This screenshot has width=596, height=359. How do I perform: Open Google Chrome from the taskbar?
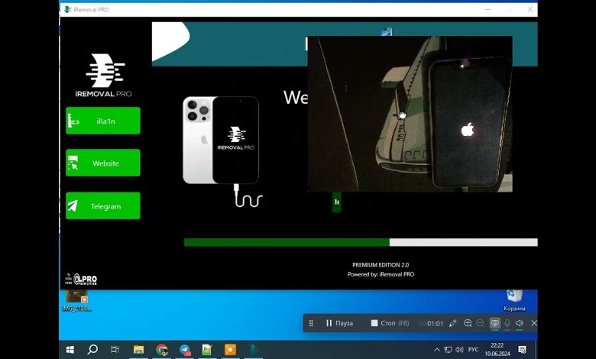pyautogui.click(x=162, y=350)
